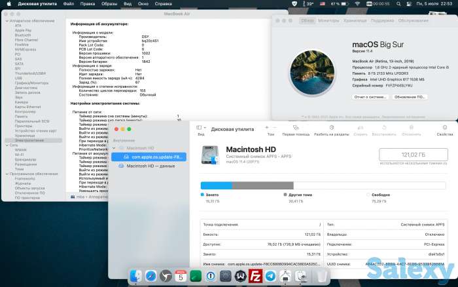
Task: Click the Обновление ПО button
Action: (409, 97)
